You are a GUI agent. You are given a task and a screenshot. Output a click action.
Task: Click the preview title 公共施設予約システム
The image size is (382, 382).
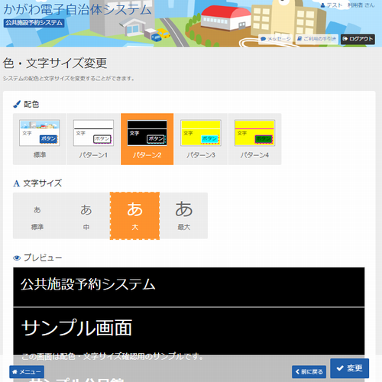(88, 284)
